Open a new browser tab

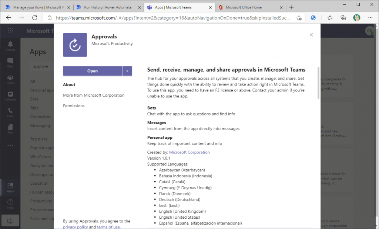click(x=292, y=7)
